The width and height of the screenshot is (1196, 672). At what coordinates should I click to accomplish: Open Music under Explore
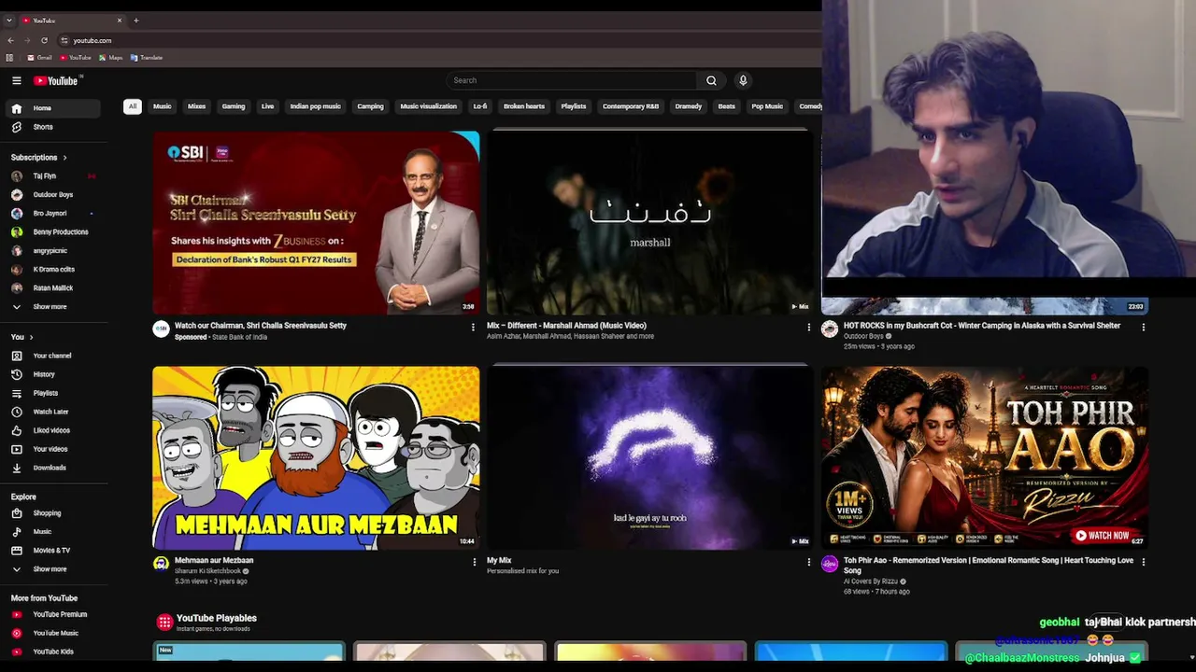pos(52,532)
